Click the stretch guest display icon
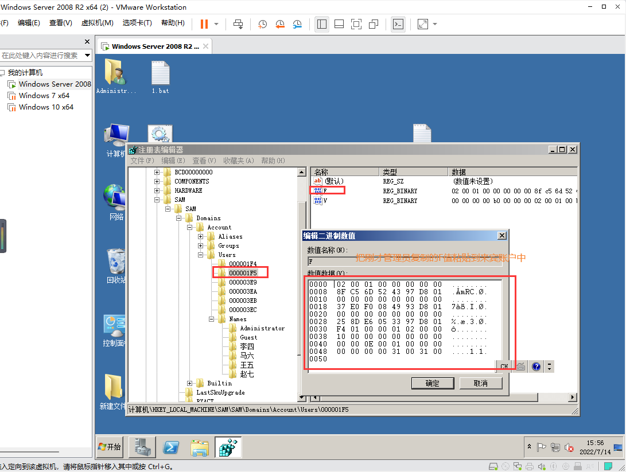The height and width of the screenshot is (472, 626). tap(422, 24)
